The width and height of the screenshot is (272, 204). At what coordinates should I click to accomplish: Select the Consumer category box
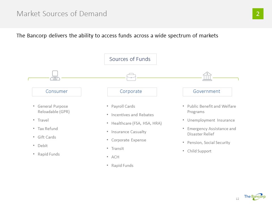tap(57, 92)
